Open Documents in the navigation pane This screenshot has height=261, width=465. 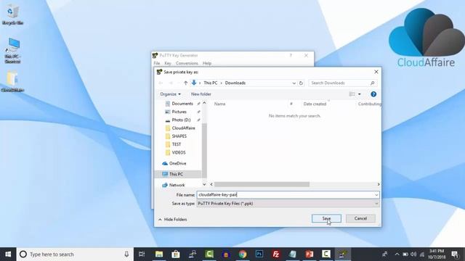click(x=182, y=104)
